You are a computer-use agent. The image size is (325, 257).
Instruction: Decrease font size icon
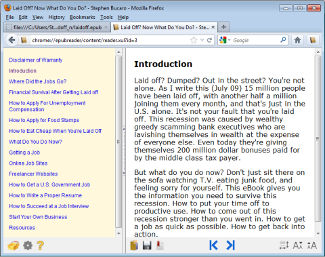298,245
